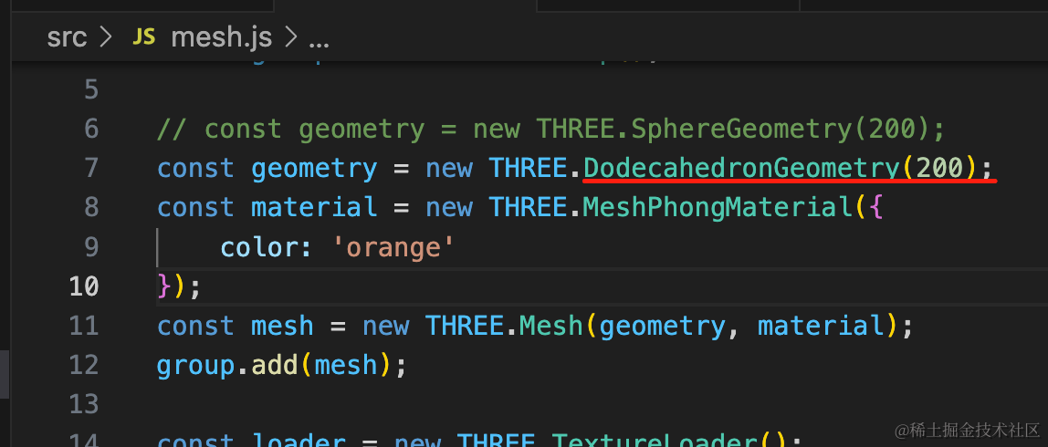Click the 200 argument on line 7
Screen dimensions: 1048x447
click(x=938, y=169)
